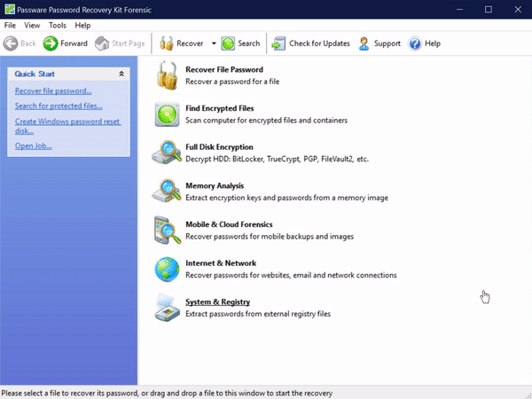The height and width of the screenshot is (399, 532).
Task: Open the 'Internet & Network' heading
Action: click(221, 263)
